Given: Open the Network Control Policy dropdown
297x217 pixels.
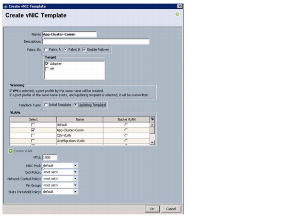Looking at the screenshot, I should 75,178.
